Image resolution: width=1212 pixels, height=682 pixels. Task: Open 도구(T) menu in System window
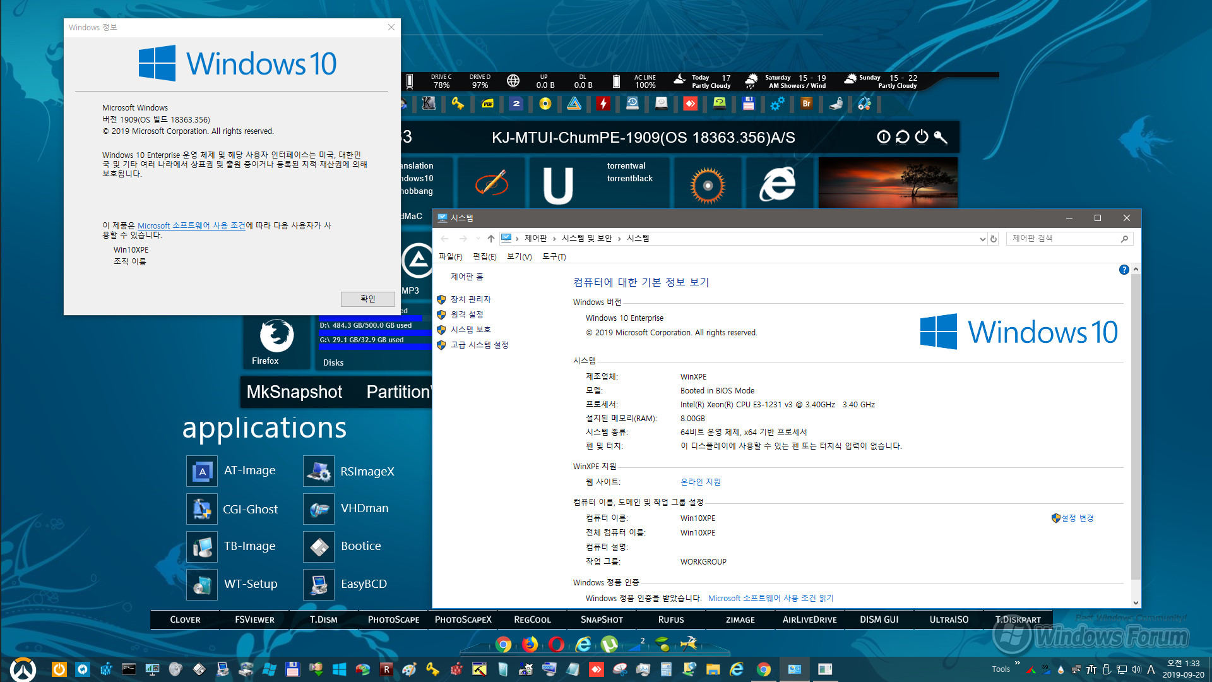pyautogui.click(x=554, y=256)
